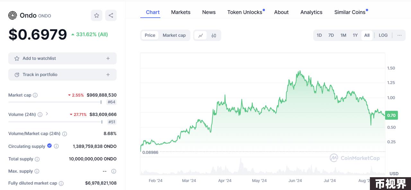
Task: Show the Market cap info tooltip icon
Action: coord(35,95)
